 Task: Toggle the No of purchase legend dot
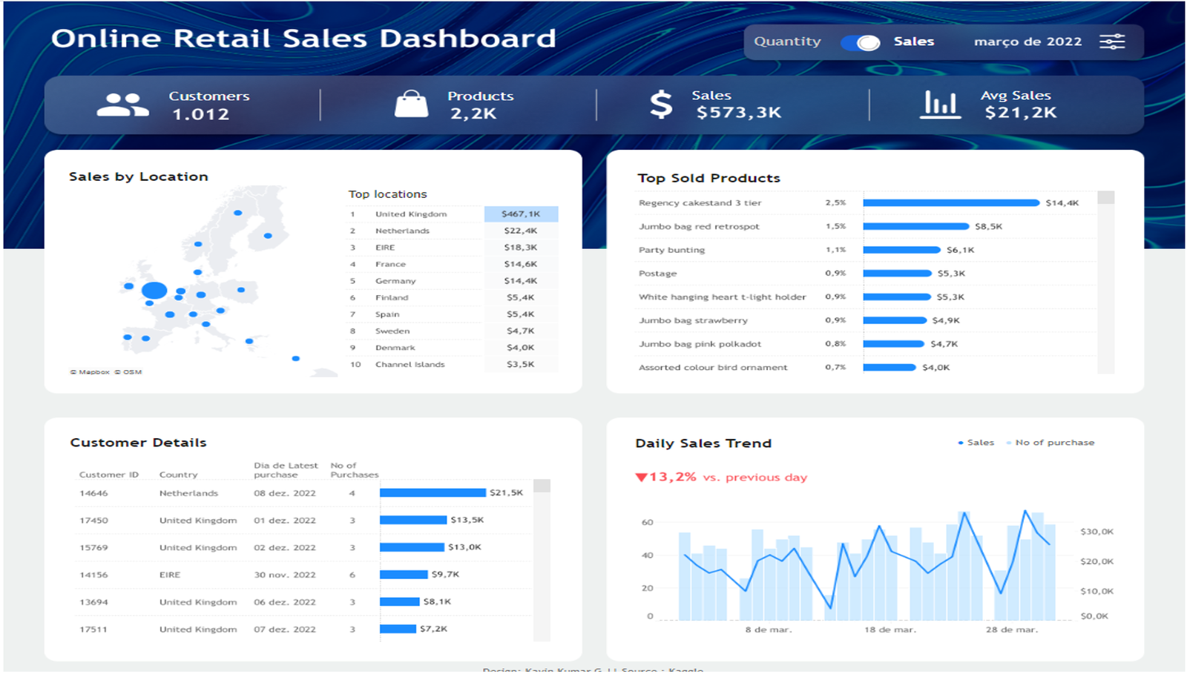coord(1008,442)
